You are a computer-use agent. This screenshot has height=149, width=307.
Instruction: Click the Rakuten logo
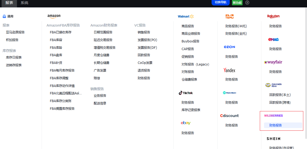pyautogui.click(x=273, y=16)
